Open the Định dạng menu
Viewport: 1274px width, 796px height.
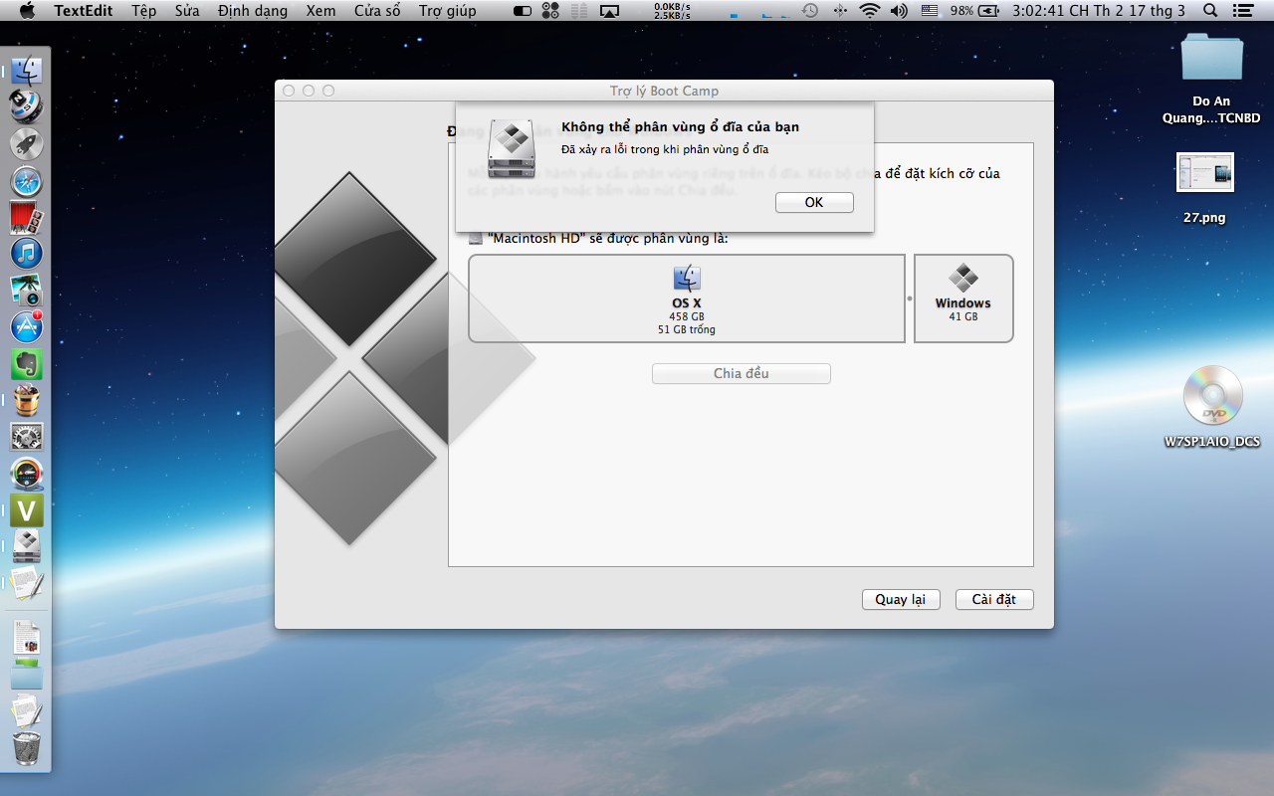click(x=253, y=11)
